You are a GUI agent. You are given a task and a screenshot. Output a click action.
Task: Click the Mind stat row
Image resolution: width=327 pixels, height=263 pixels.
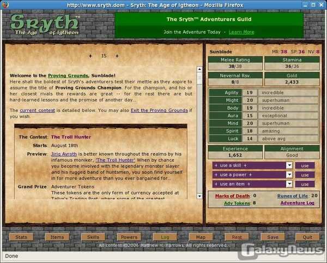[264, 123]
